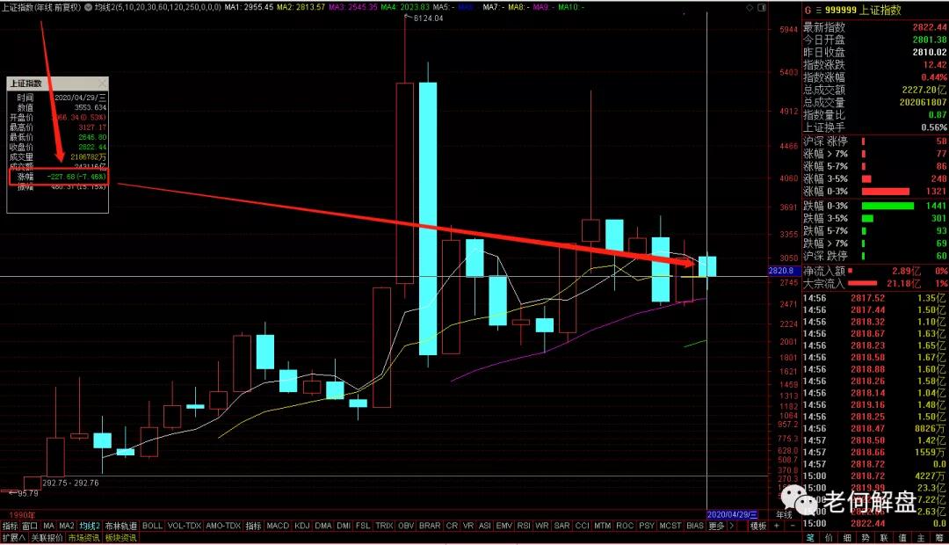Select the MCST indicator tab
949x545 pixels.
[670, 526]
